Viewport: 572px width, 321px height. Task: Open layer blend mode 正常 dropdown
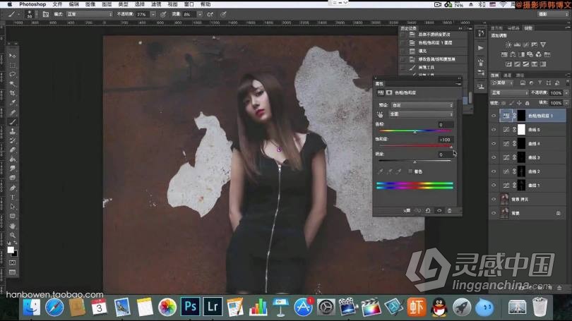(509, 93)
